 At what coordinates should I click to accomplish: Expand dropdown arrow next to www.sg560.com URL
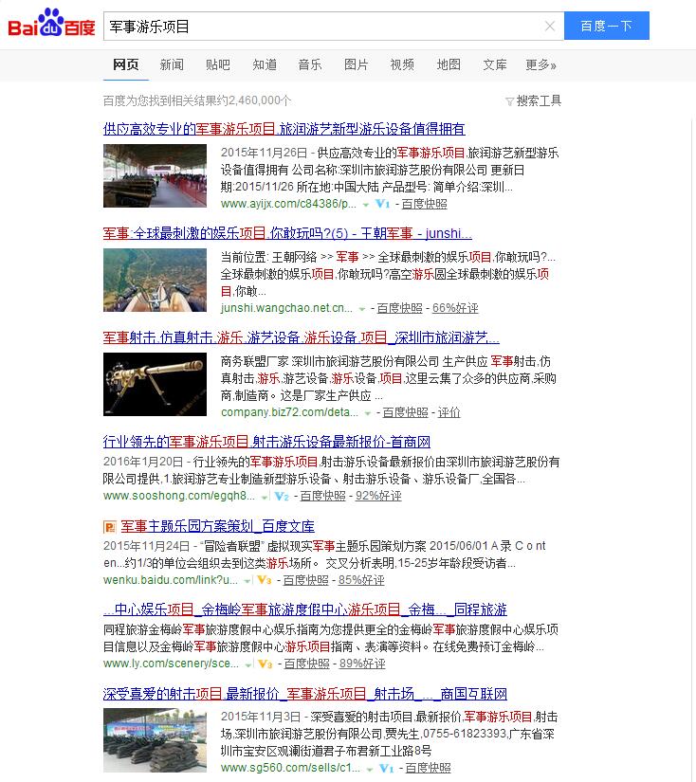[370, 769]
